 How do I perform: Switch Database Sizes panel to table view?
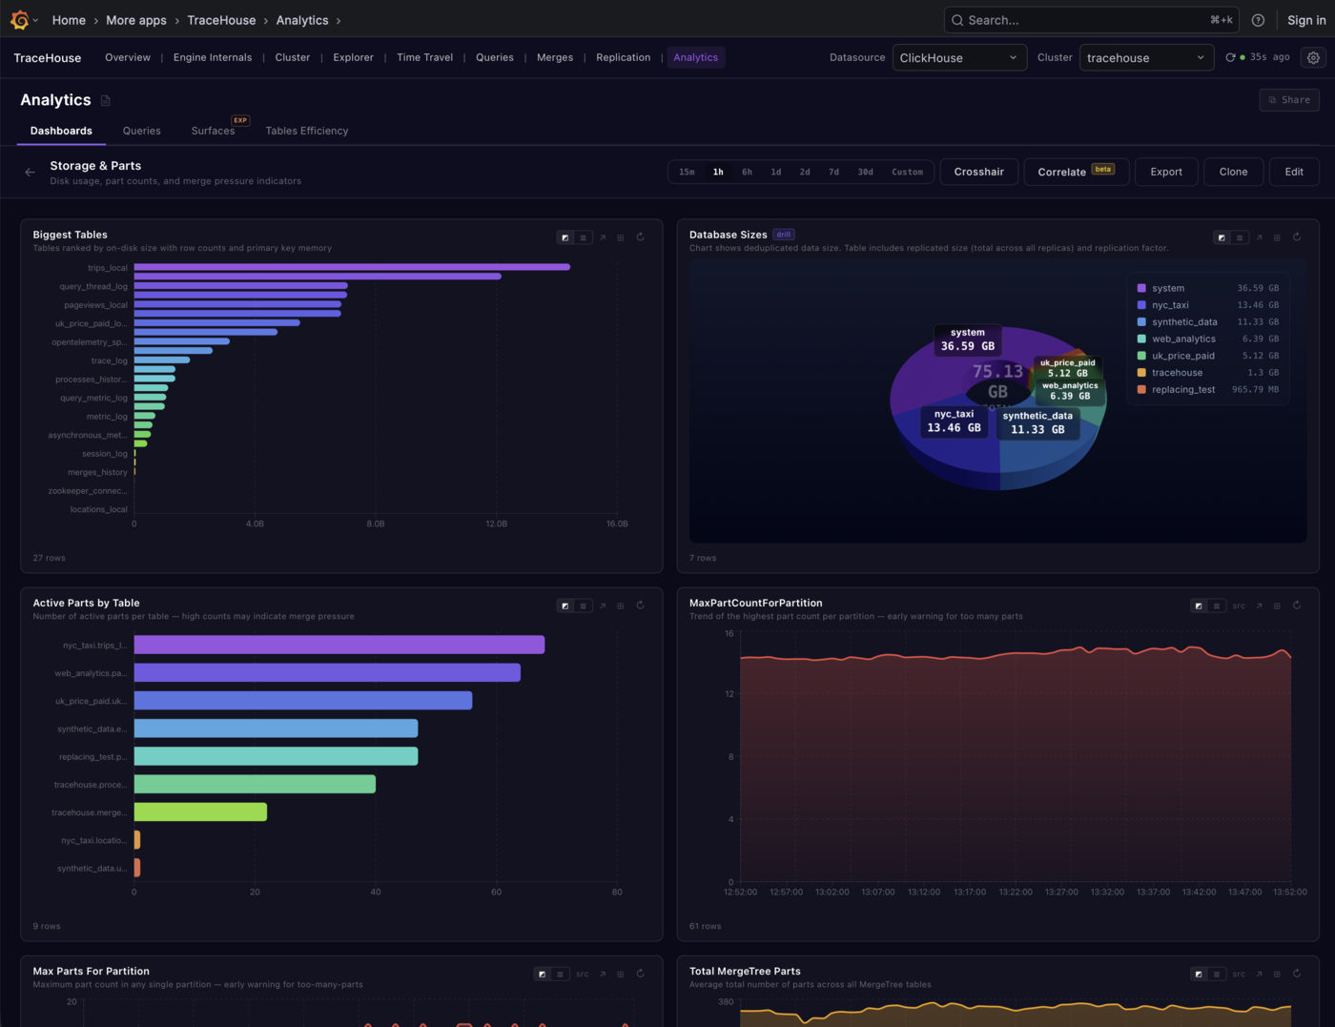click(x=1240, y=237)
